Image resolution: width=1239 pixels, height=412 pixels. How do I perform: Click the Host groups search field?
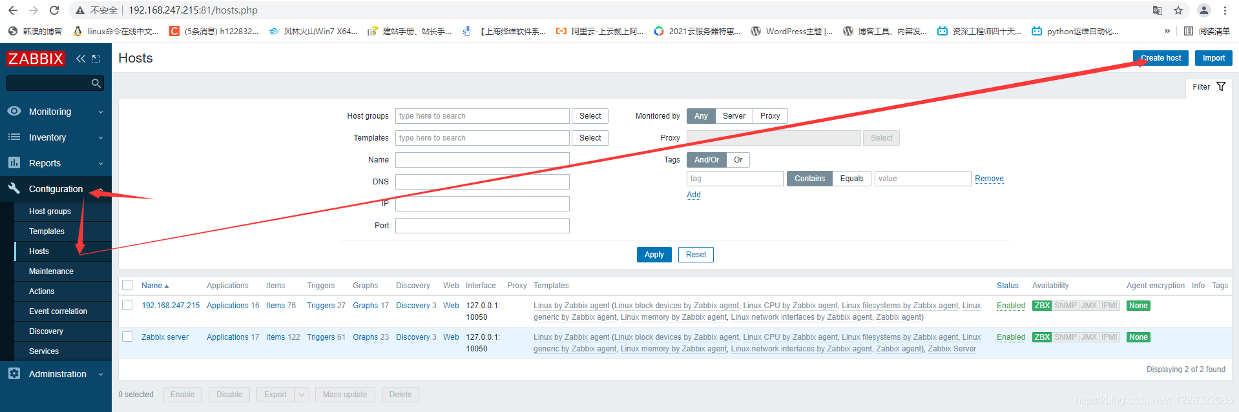(482, 116)
